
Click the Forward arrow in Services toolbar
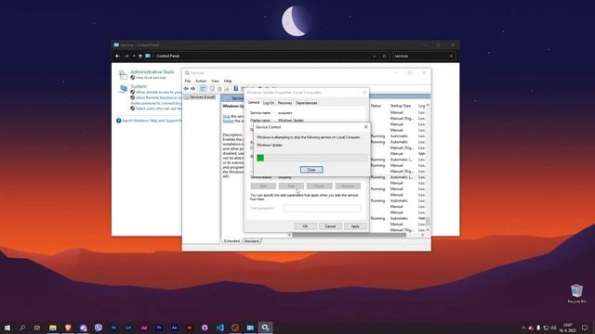click(x=193, y=89)
